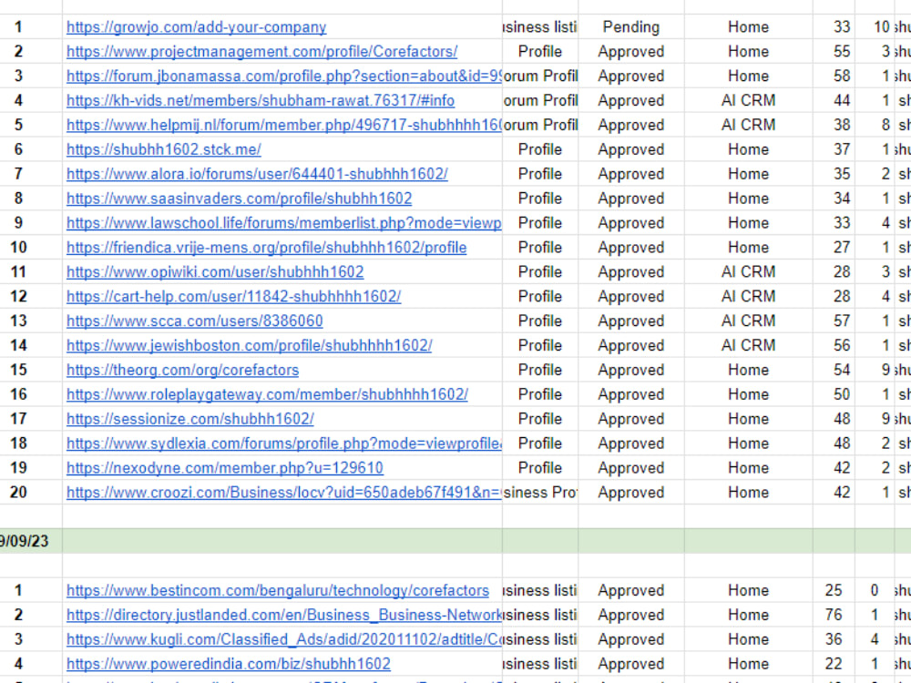Open the kh-vids.net shubham-rawat link
Screen dimensions: 911x683
coord(261,100)
